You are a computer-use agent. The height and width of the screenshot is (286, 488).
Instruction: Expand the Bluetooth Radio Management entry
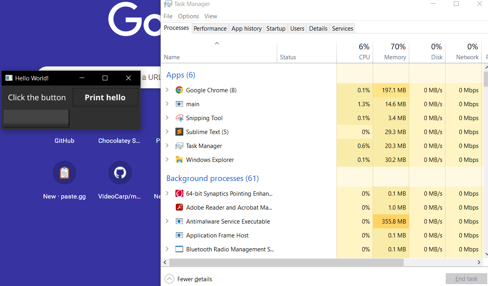click(x=167, y=249)
